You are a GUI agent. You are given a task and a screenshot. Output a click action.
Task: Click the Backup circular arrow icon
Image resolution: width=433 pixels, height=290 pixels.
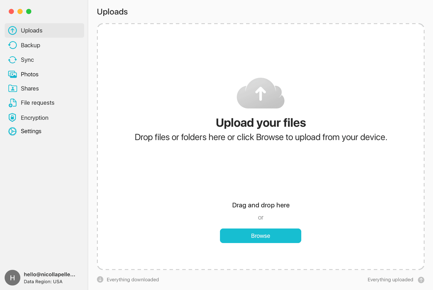12,45
